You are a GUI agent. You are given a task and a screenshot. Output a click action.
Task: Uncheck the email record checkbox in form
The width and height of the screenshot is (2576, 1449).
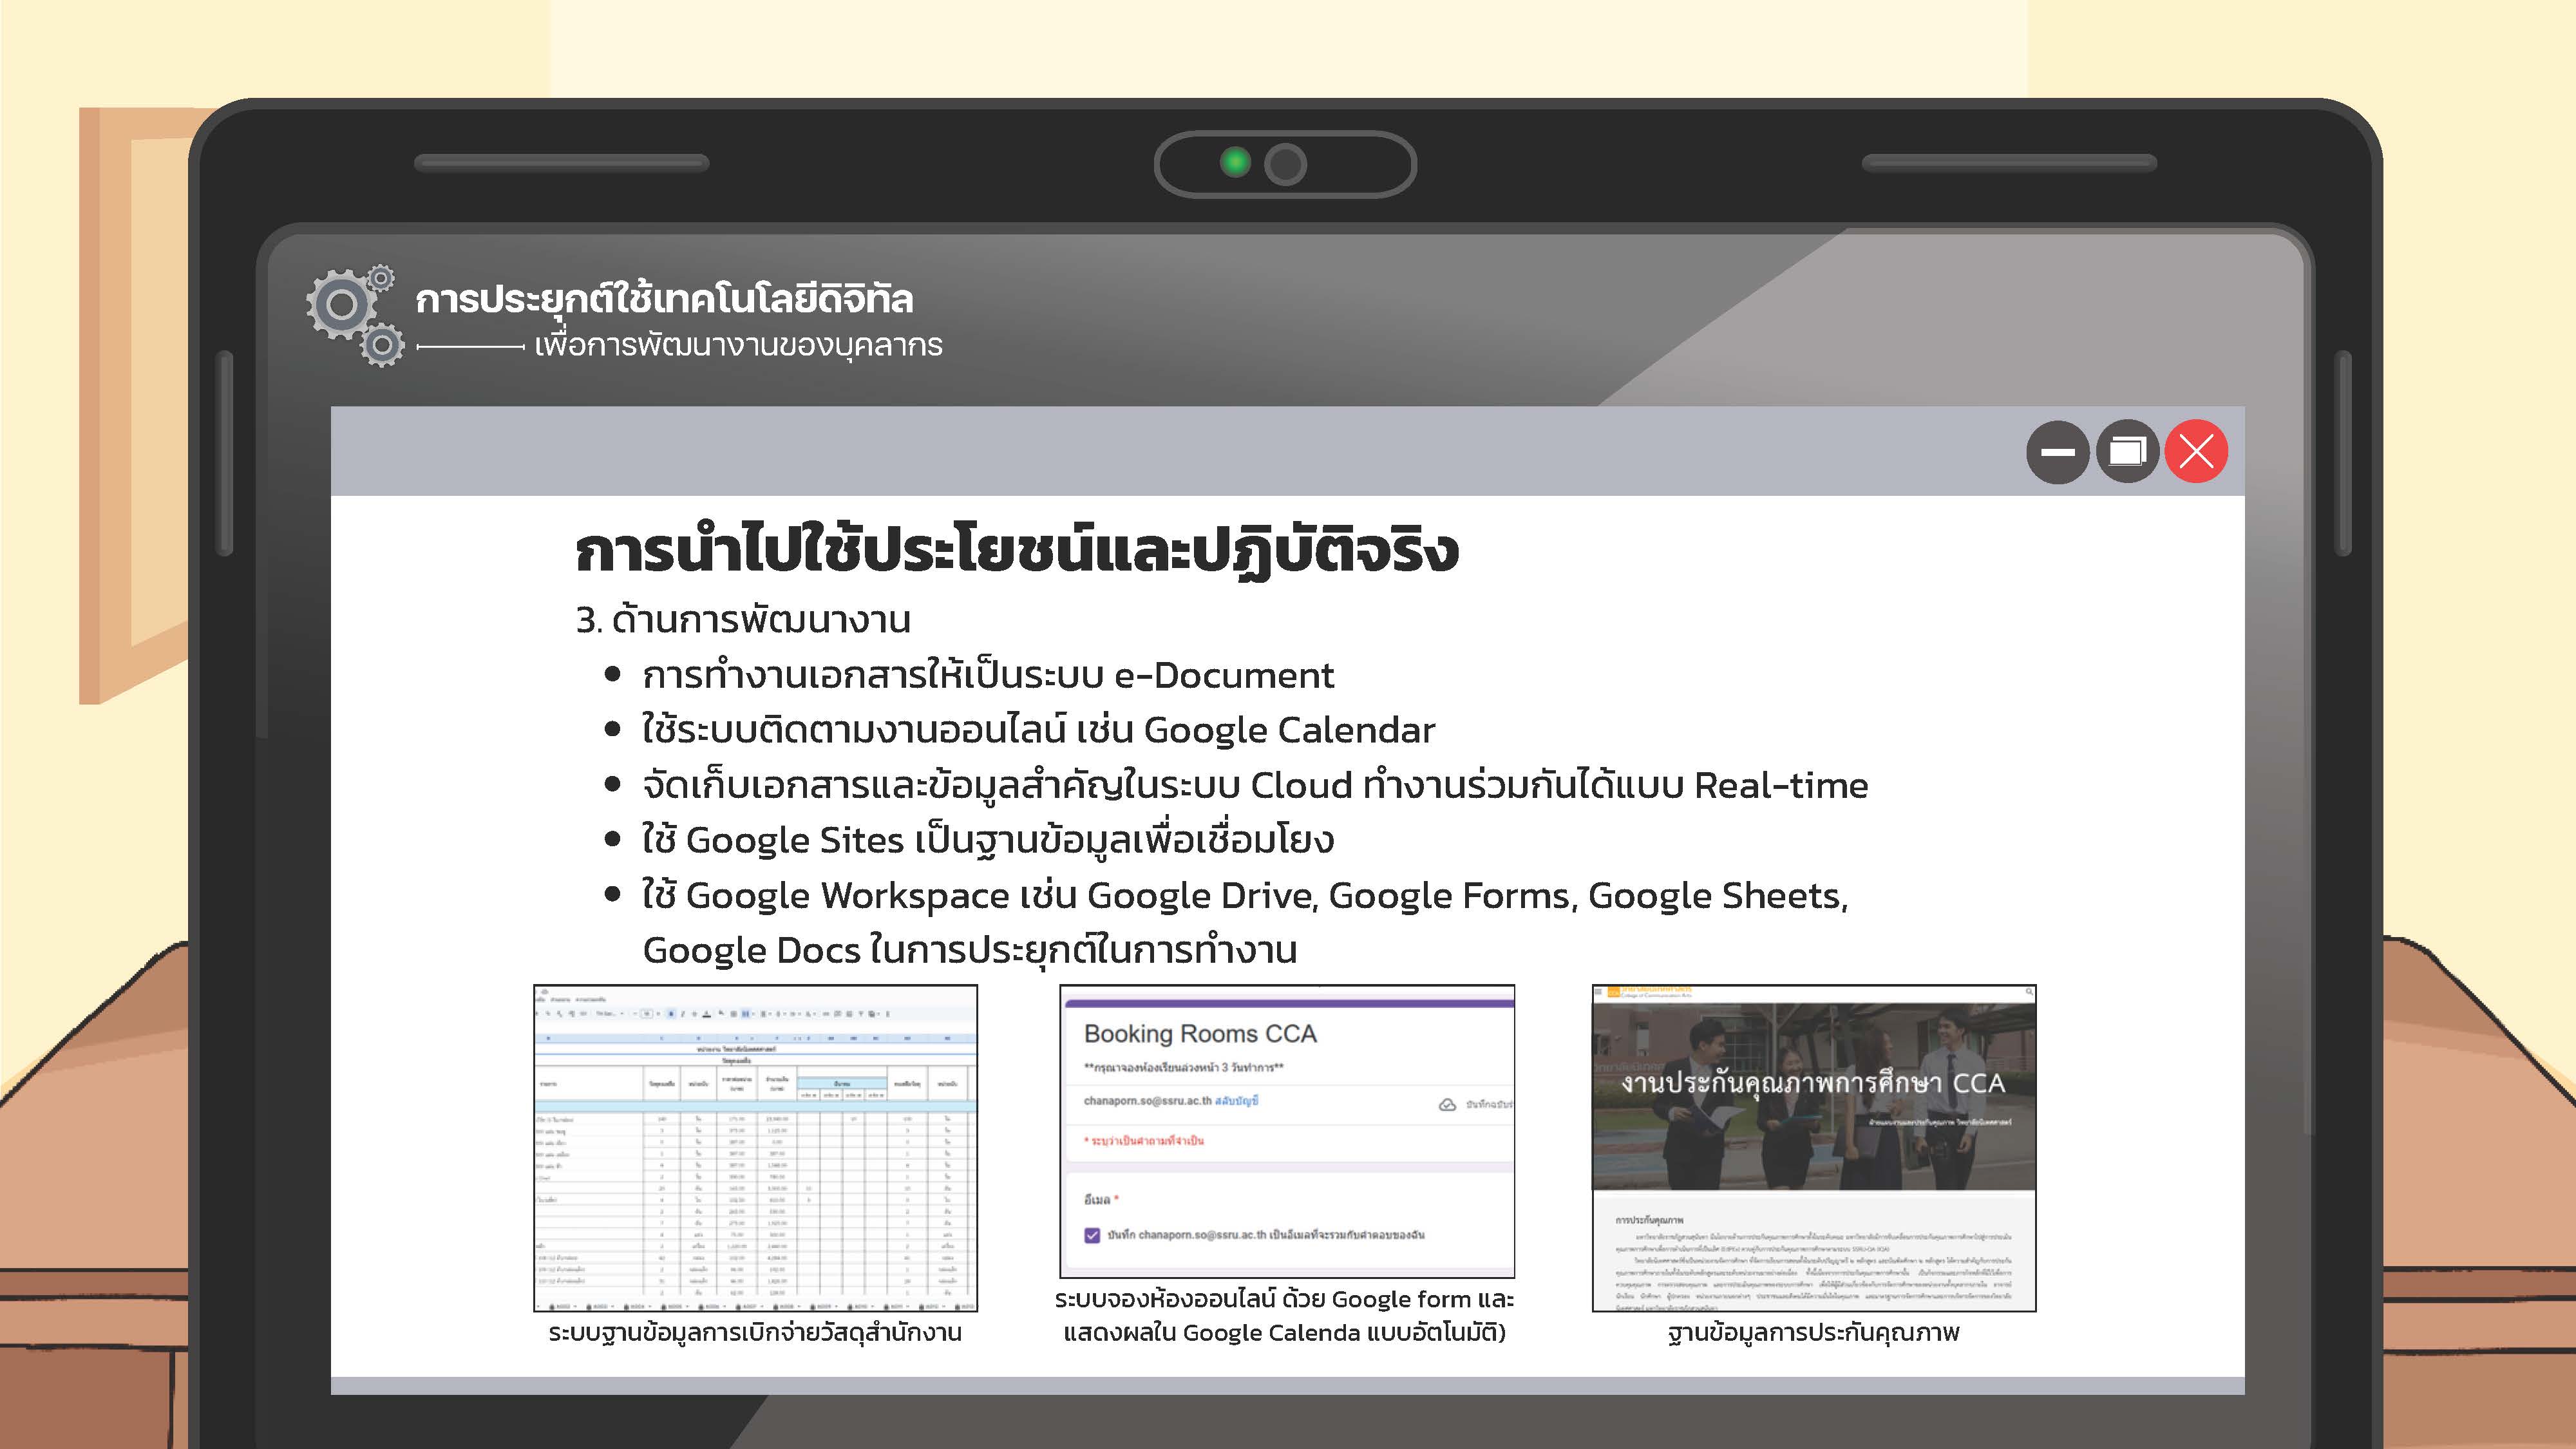click(x=1092, y=1235)
